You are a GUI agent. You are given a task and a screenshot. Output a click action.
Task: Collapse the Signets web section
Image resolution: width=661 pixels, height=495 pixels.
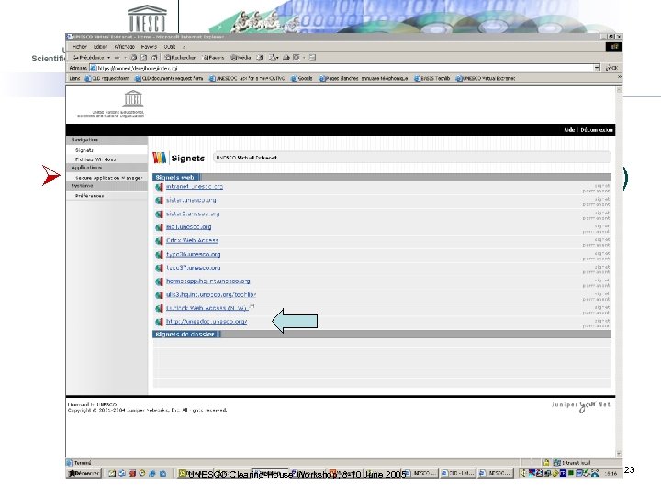(x=174, y=177)
